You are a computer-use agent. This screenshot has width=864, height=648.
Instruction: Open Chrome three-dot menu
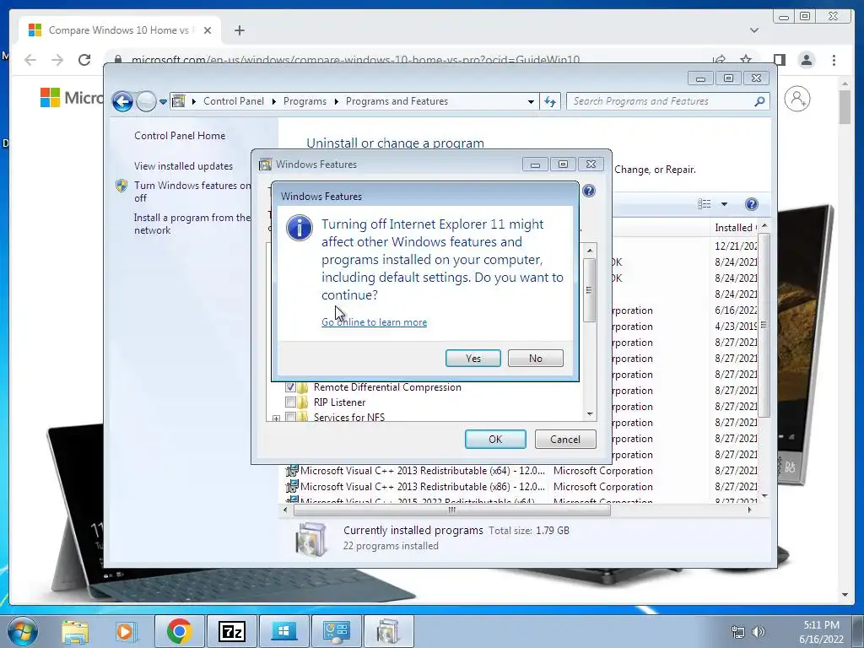834,60
